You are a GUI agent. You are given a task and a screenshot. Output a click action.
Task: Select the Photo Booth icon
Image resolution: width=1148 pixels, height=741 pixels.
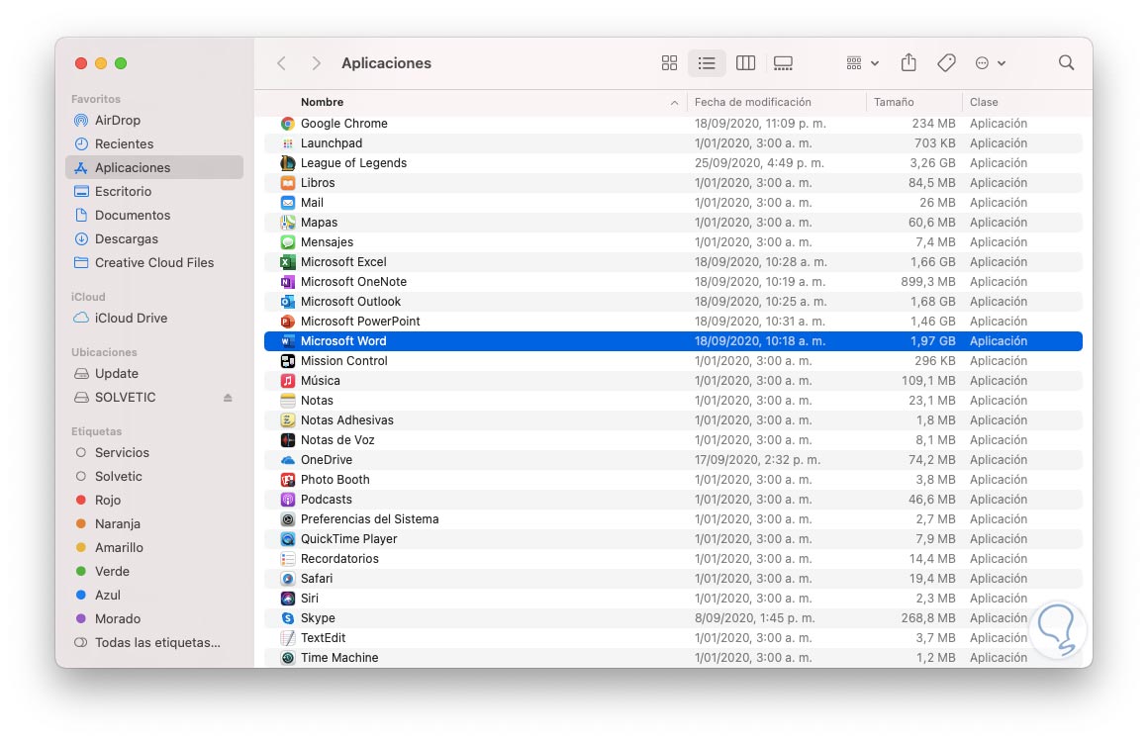(288, 480)
